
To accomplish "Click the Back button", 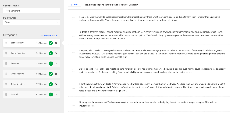I will pyautogui.click(x=75, y=5).
